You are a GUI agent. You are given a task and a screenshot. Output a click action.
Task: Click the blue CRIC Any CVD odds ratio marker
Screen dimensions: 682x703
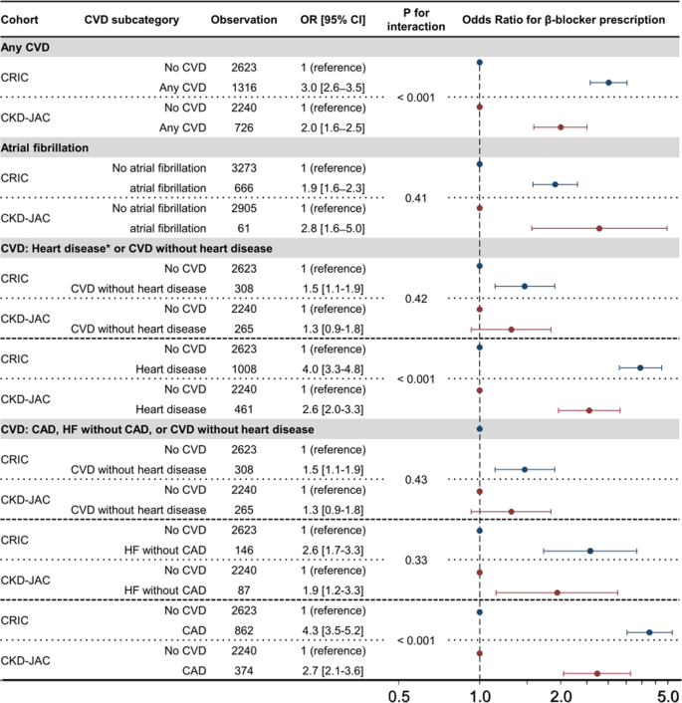pyautogui.click(x=608, y=82)
